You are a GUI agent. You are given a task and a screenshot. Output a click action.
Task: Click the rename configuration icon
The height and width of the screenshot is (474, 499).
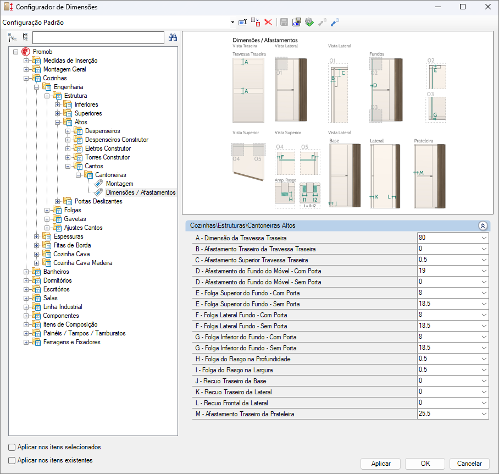[242, 22]
